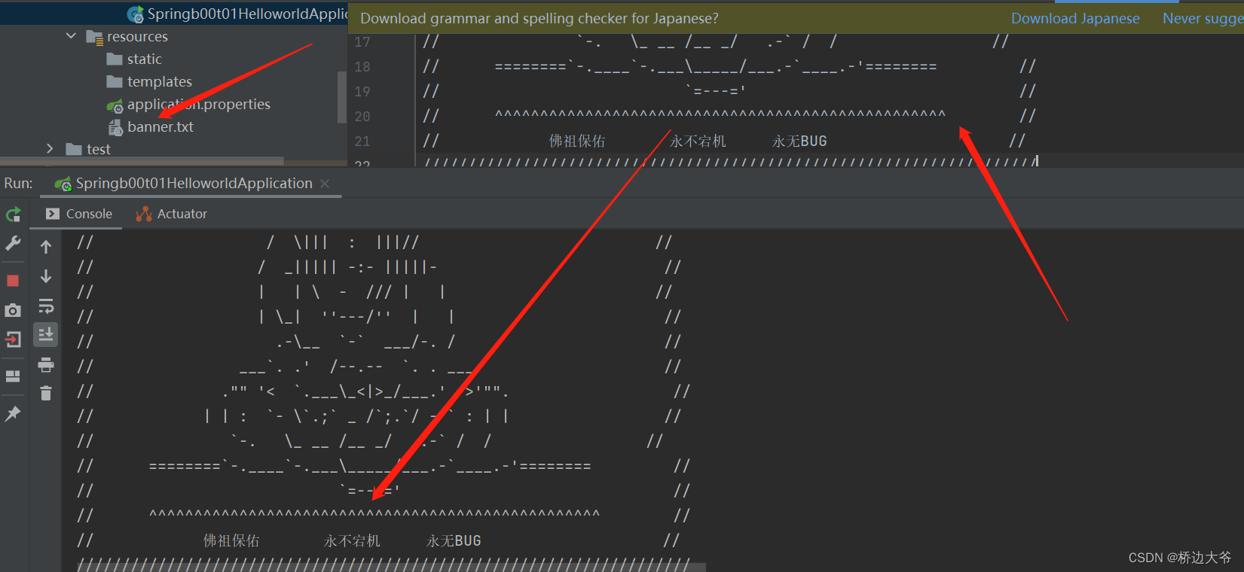Image resolution: width=1244 pixels, height=572 pixels.
Task: Select the resources folder
Action: click(x=137, y=36)
